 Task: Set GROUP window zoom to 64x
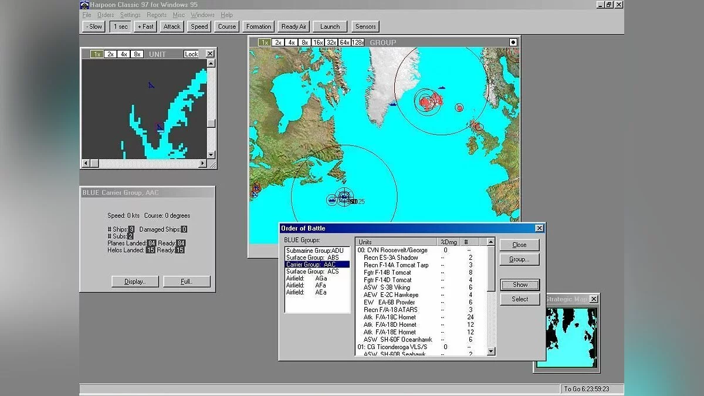pyautogui.click(x=345, y=42)
